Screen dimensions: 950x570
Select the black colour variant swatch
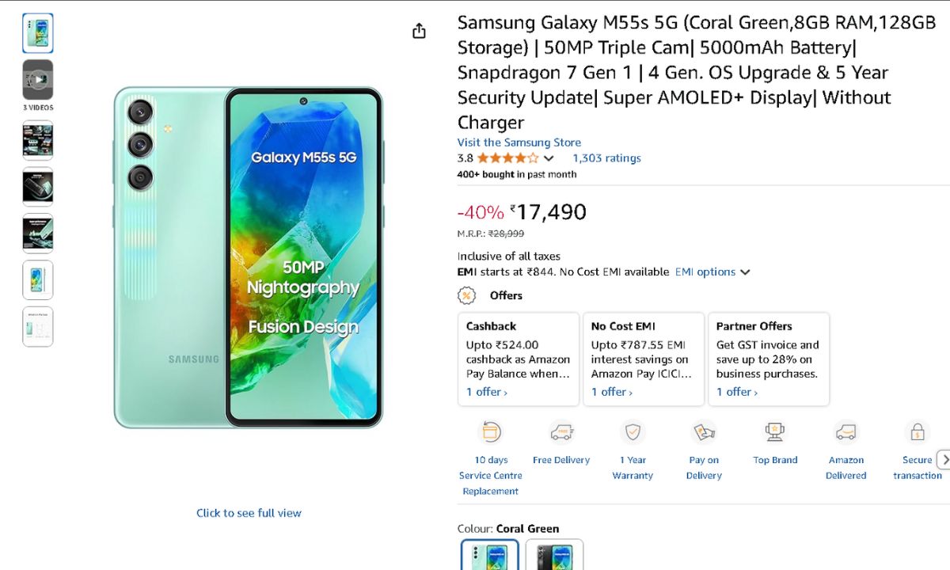(554, 555)
